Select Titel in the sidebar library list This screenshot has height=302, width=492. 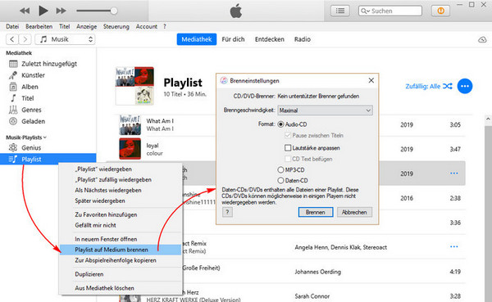tap(28, 98)
